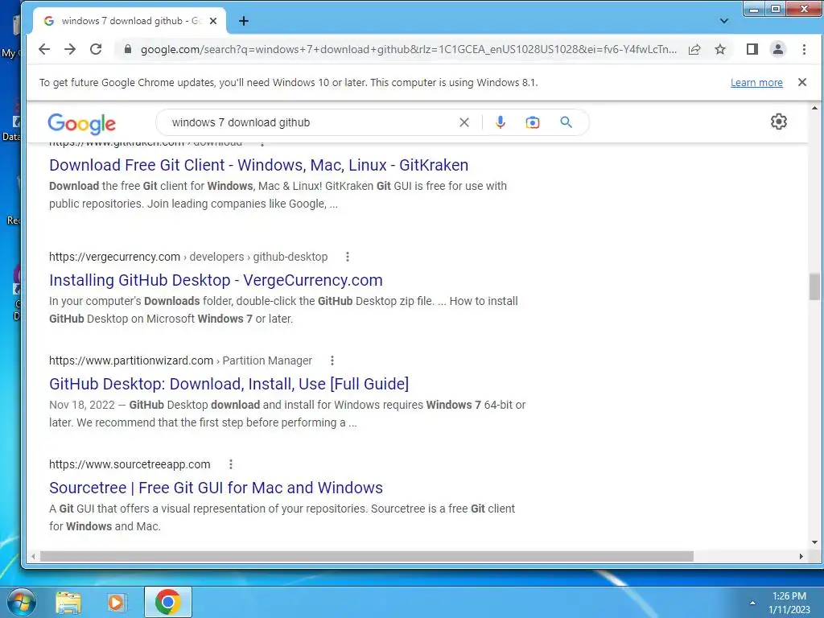
Task: Go back to the previous page
Action: (44, 49)
